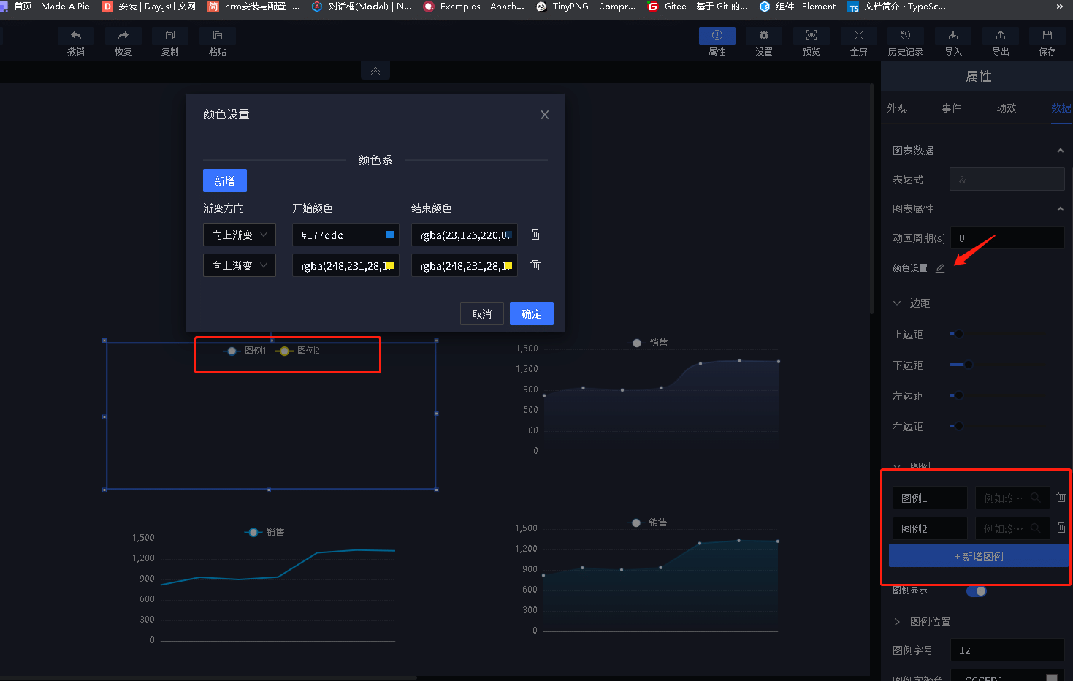Click the redo (恢复) toolbar icon

123,37
